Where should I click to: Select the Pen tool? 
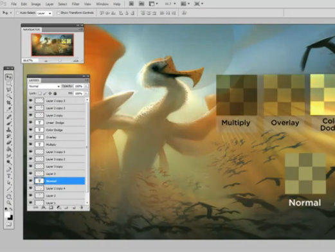point(9,170)
